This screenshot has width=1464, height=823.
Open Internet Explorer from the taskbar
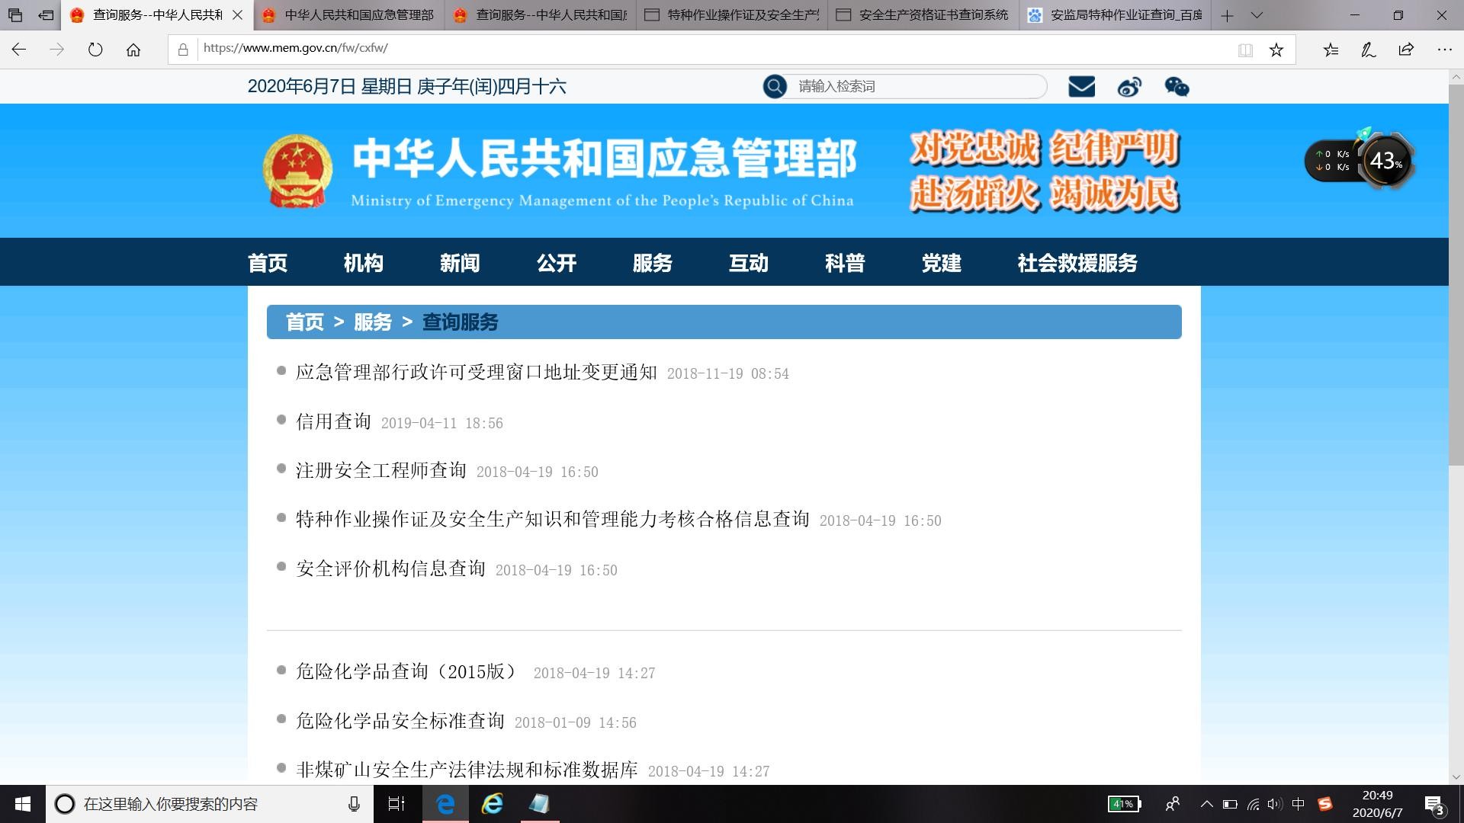493,804
